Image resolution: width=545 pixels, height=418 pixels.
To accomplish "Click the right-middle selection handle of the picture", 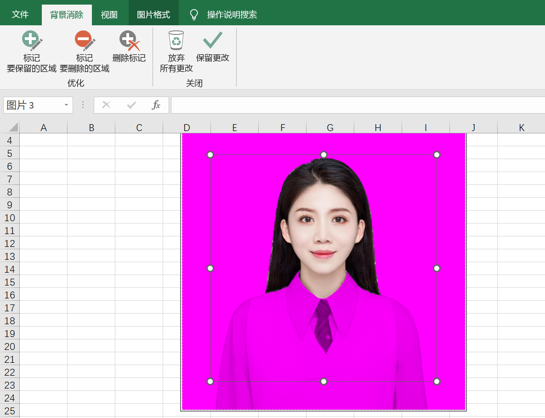I will (x=437, y=268).
